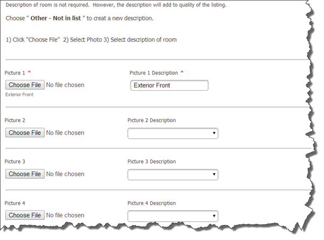The height and width of the screenshot is (240, 324).
Task: Click Choose File for Picture 1
Action: click(24, 85)
